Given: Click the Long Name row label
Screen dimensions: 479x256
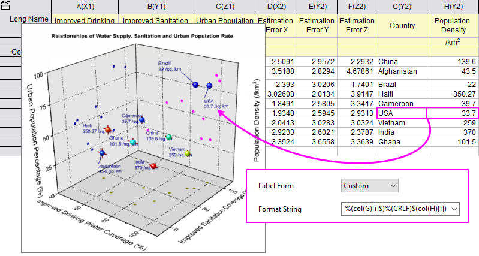Looking at the screenshot, I should [x=29, y=19].
